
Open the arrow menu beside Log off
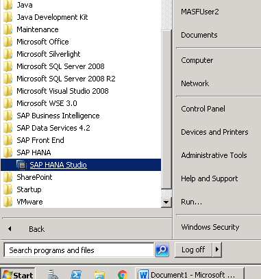217,250
